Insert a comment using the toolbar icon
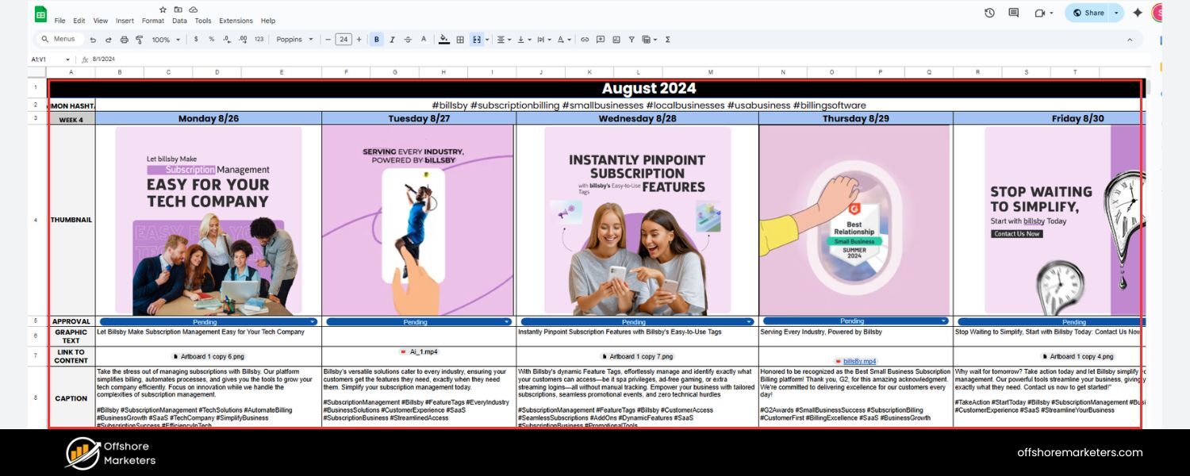Screen dimensions: 1190x476 (x=601, y=39)
